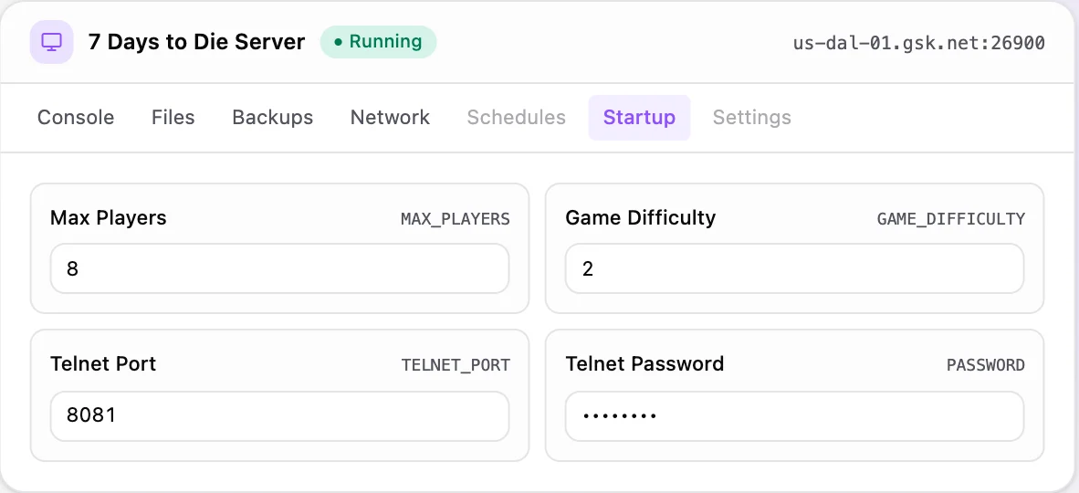
Task: Click the PASSWORD variable label
Action: pyautogui.click(x=985, y=365)
